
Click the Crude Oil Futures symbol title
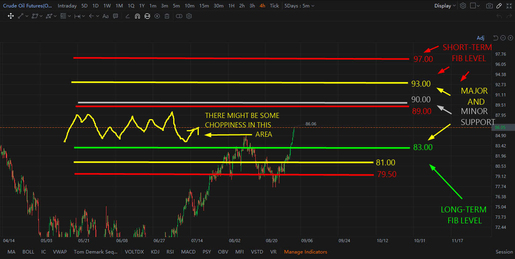click(27, 6)
